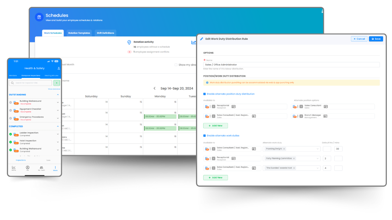Tap the green plus icon to add an inspection
The image size is (392, 220).
pos(57,83)
